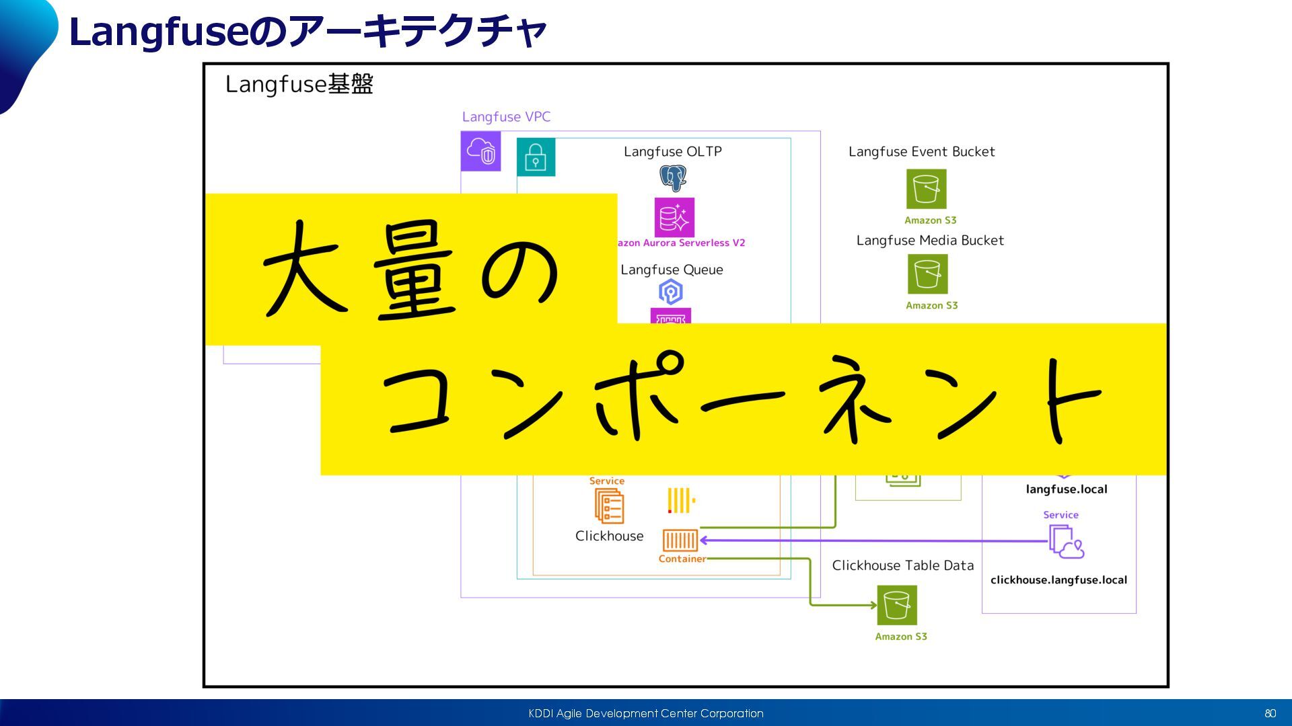Click 'Amazon S3' under Media Bucket

pos(931,305)
